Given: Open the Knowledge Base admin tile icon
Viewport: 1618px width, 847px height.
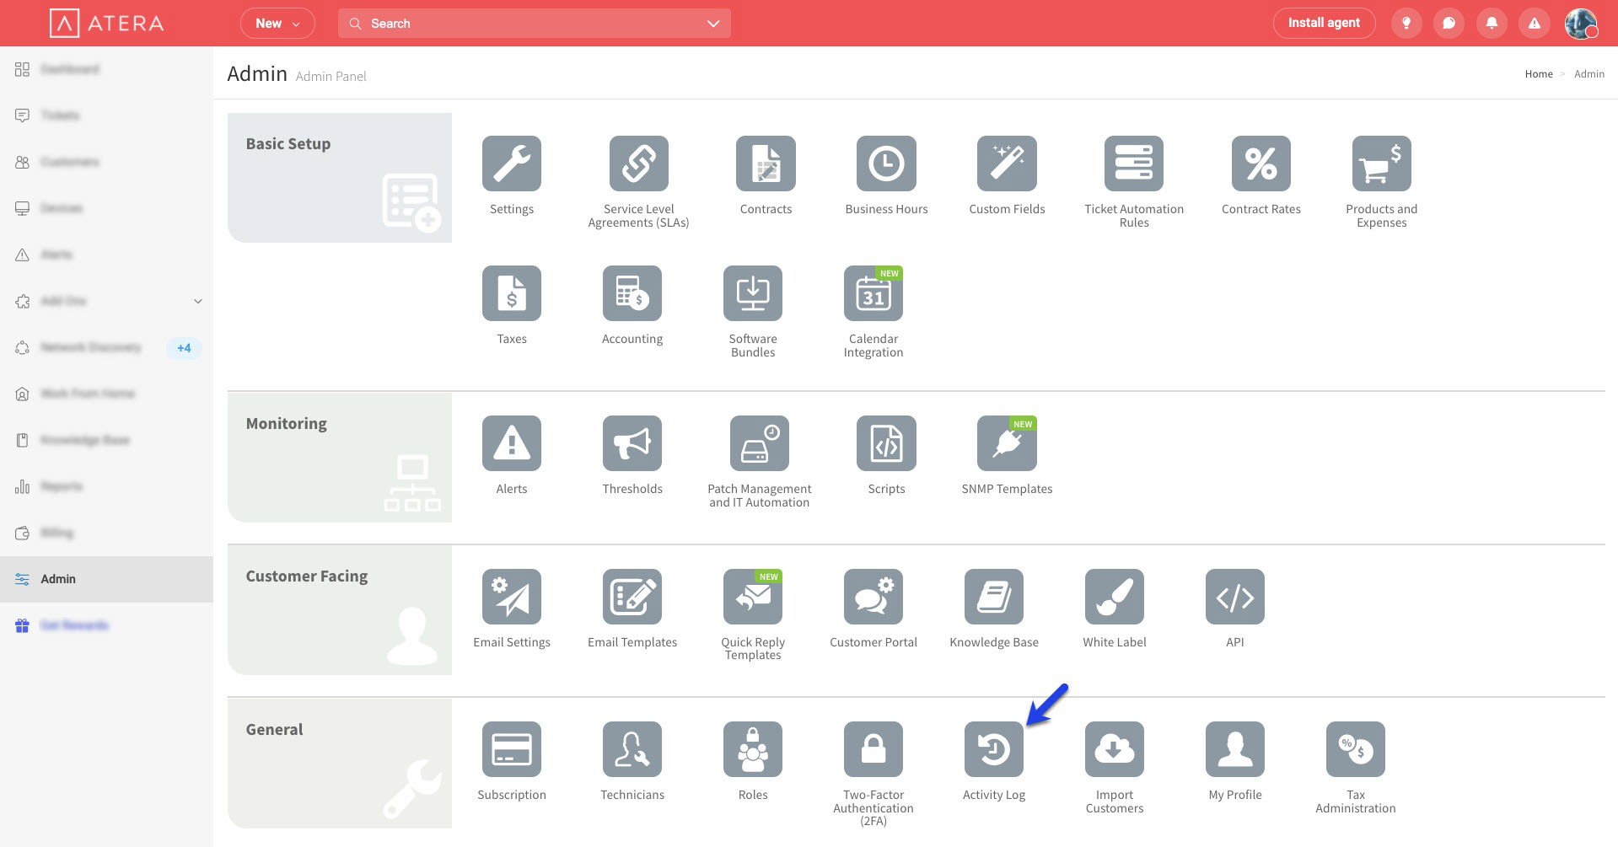Looking at the screenshot, I should (x=994, y=597).
